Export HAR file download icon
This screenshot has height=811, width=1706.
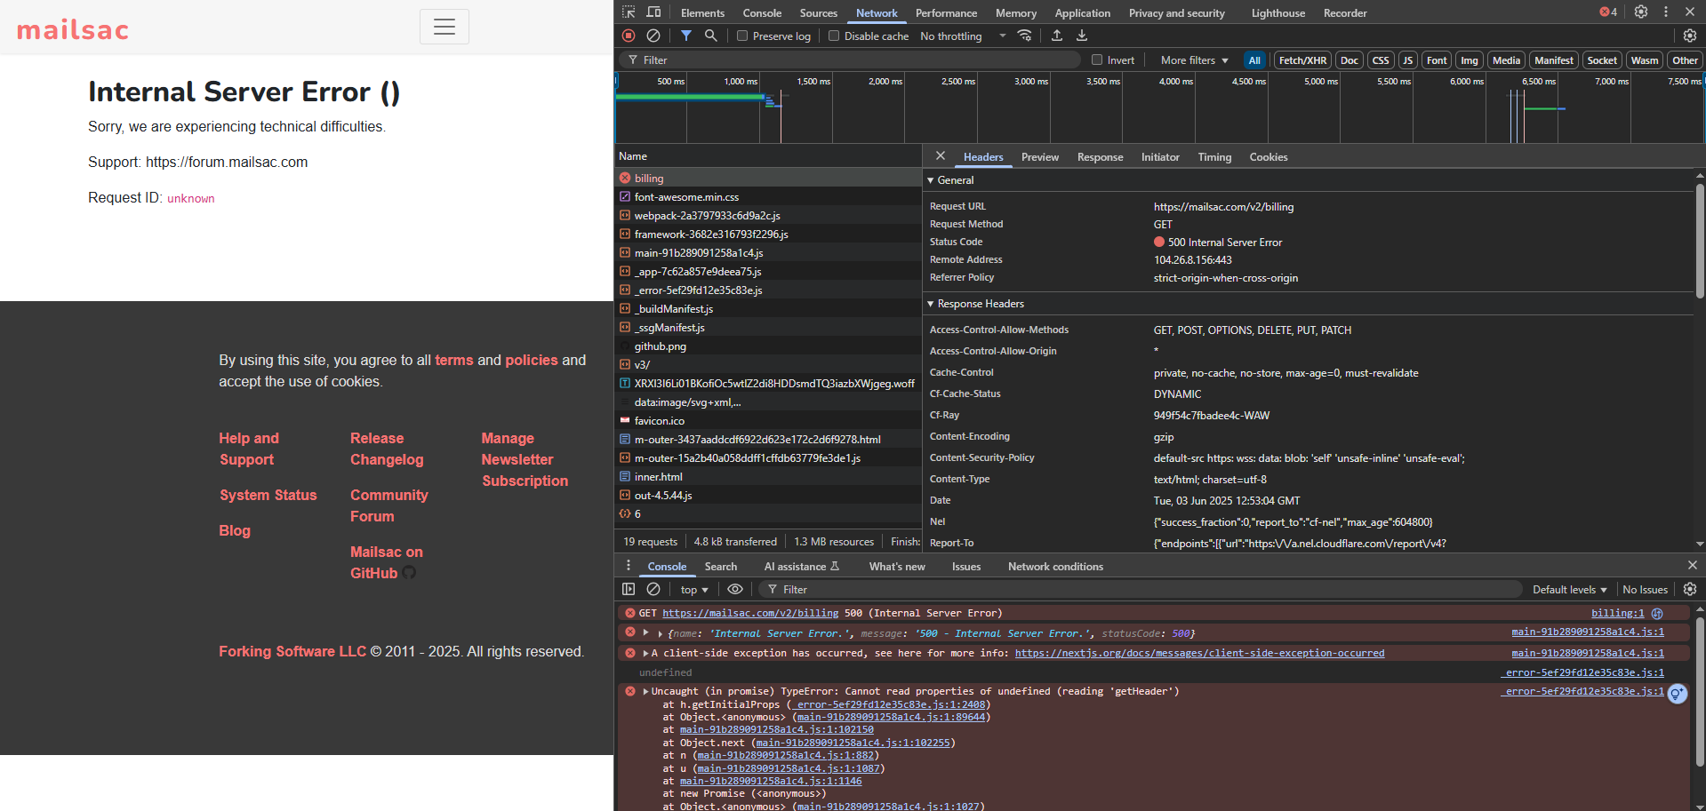(x=1082, y=36)
